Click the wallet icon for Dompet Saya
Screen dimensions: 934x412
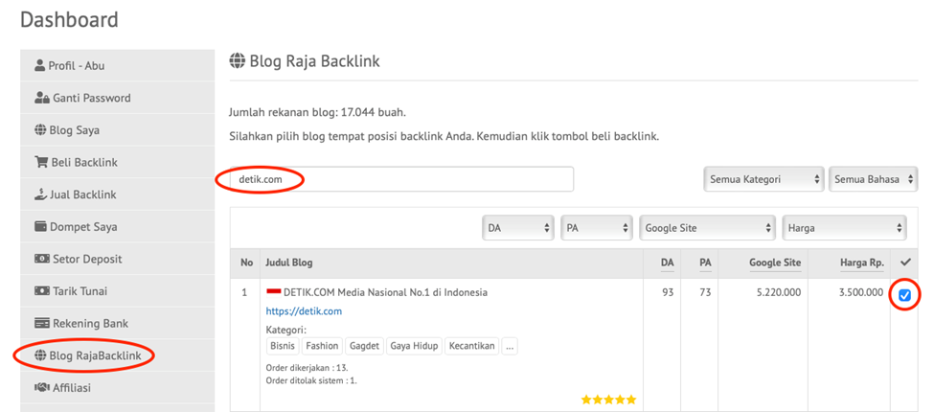[x=41, y=227]
